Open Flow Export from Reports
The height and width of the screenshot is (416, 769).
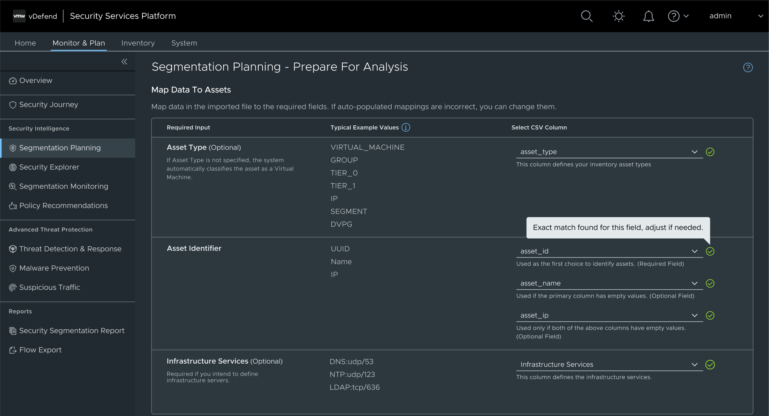coord(40,350)
